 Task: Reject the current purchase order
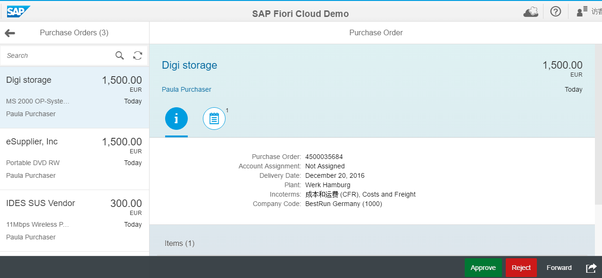tap(520, 267)
